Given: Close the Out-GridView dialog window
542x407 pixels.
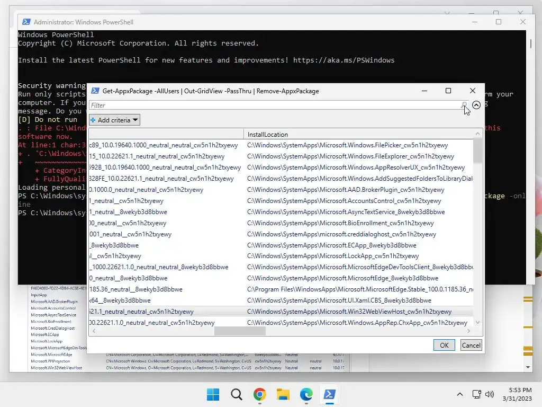Looking at the screenshot, I should (473, 91).
